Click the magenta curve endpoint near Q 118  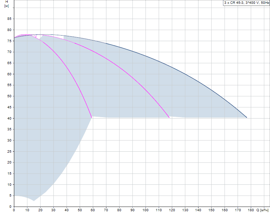[x=169, y=117]
